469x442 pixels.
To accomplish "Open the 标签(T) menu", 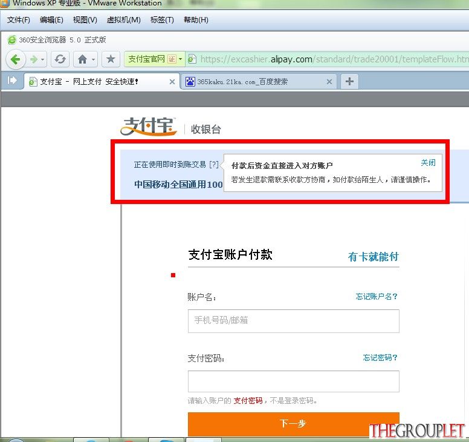I will [162, 20].
